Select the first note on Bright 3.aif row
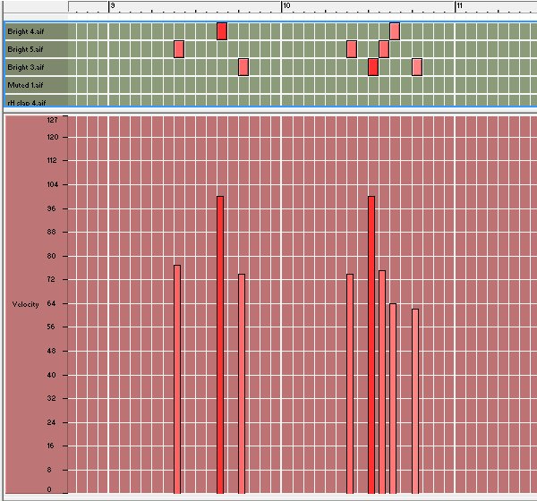 pyautogui.click(x=243, y=67)
